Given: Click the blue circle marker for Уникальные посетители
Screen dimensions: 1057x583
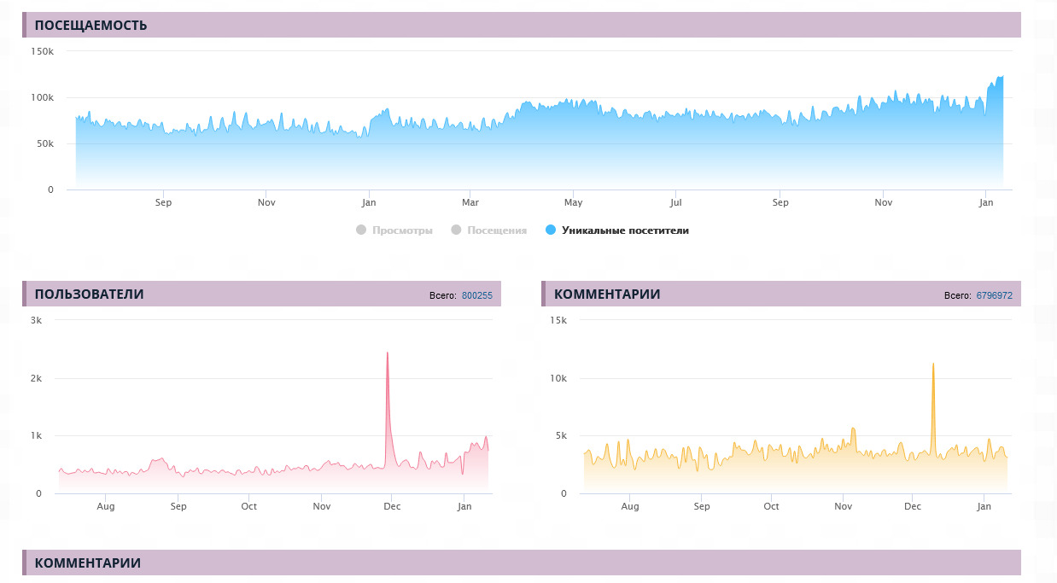Looking at the screenshot, I should 551,230.
